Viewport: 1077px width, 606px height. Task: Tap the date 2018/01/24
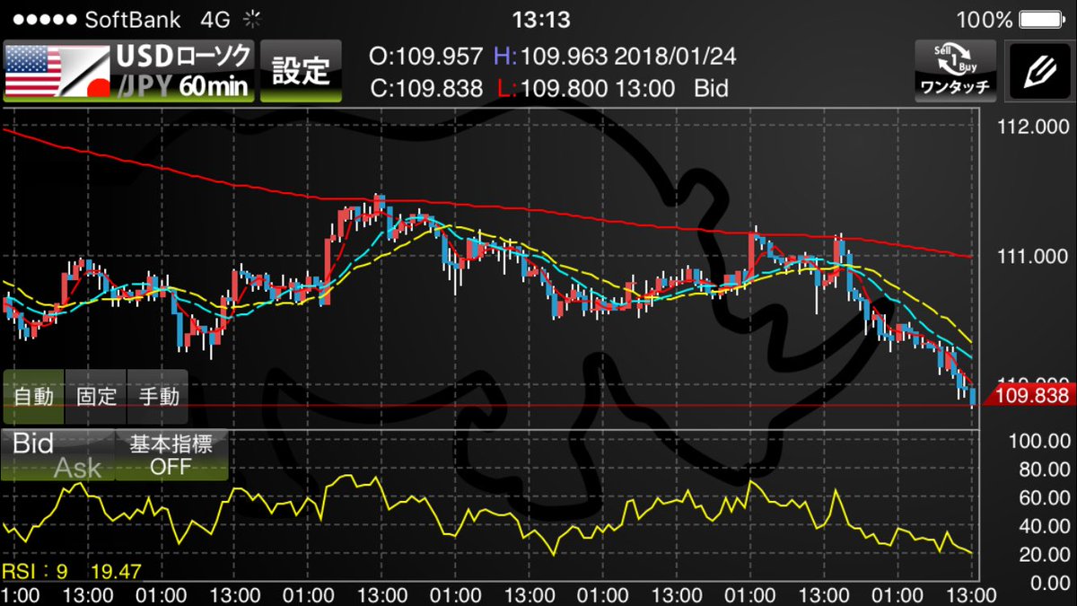pos(675,57)
